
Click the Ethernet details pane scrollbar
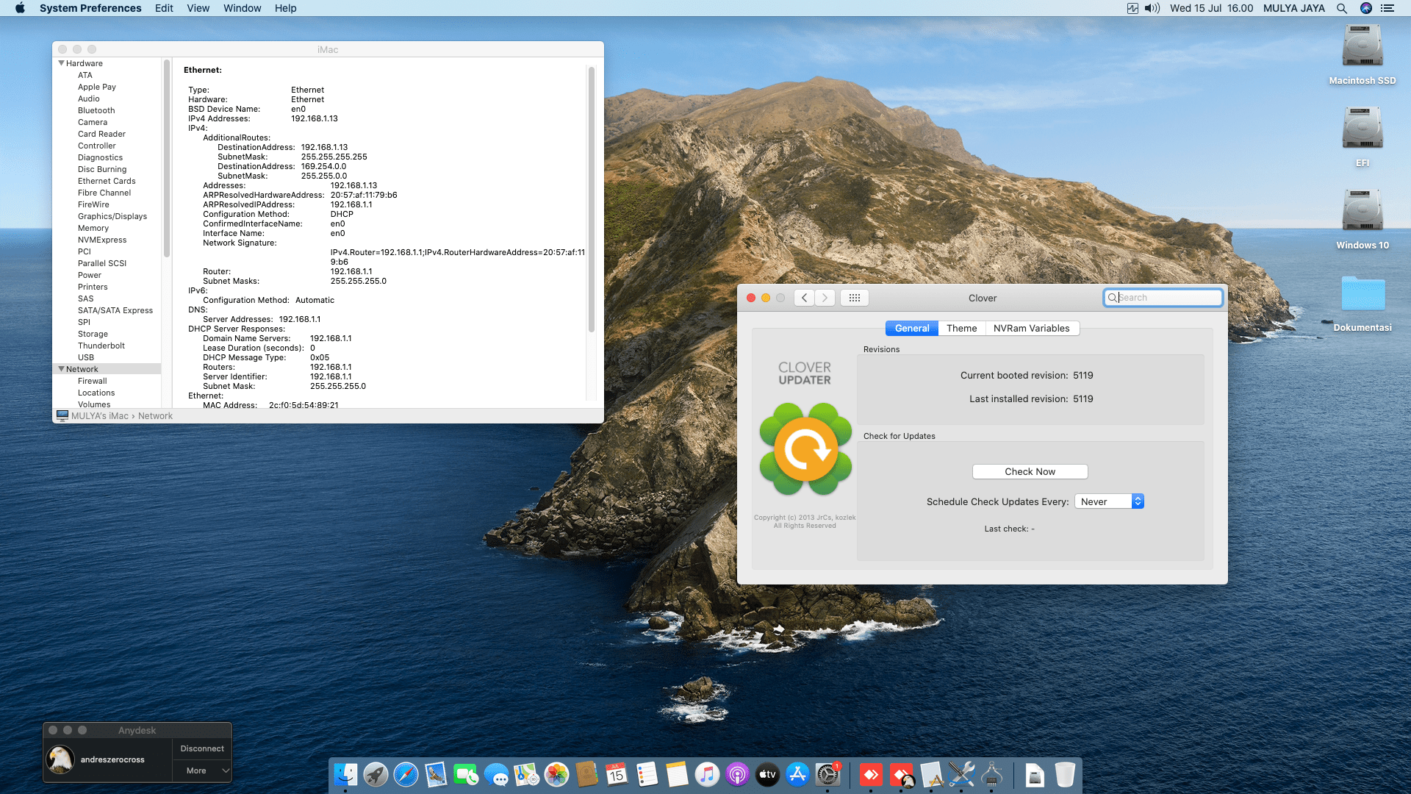[x=592, y=198]
